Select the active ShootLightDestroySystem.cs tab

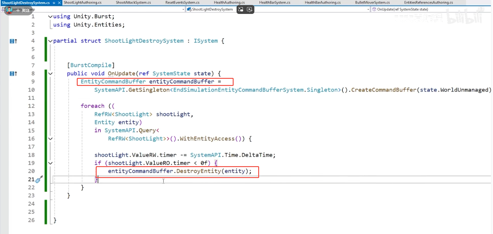coord(26,3)
